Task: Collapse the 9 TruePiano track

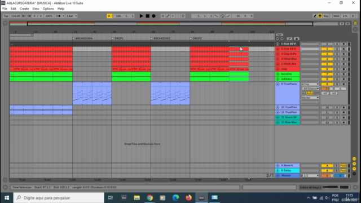Action: 278,84
